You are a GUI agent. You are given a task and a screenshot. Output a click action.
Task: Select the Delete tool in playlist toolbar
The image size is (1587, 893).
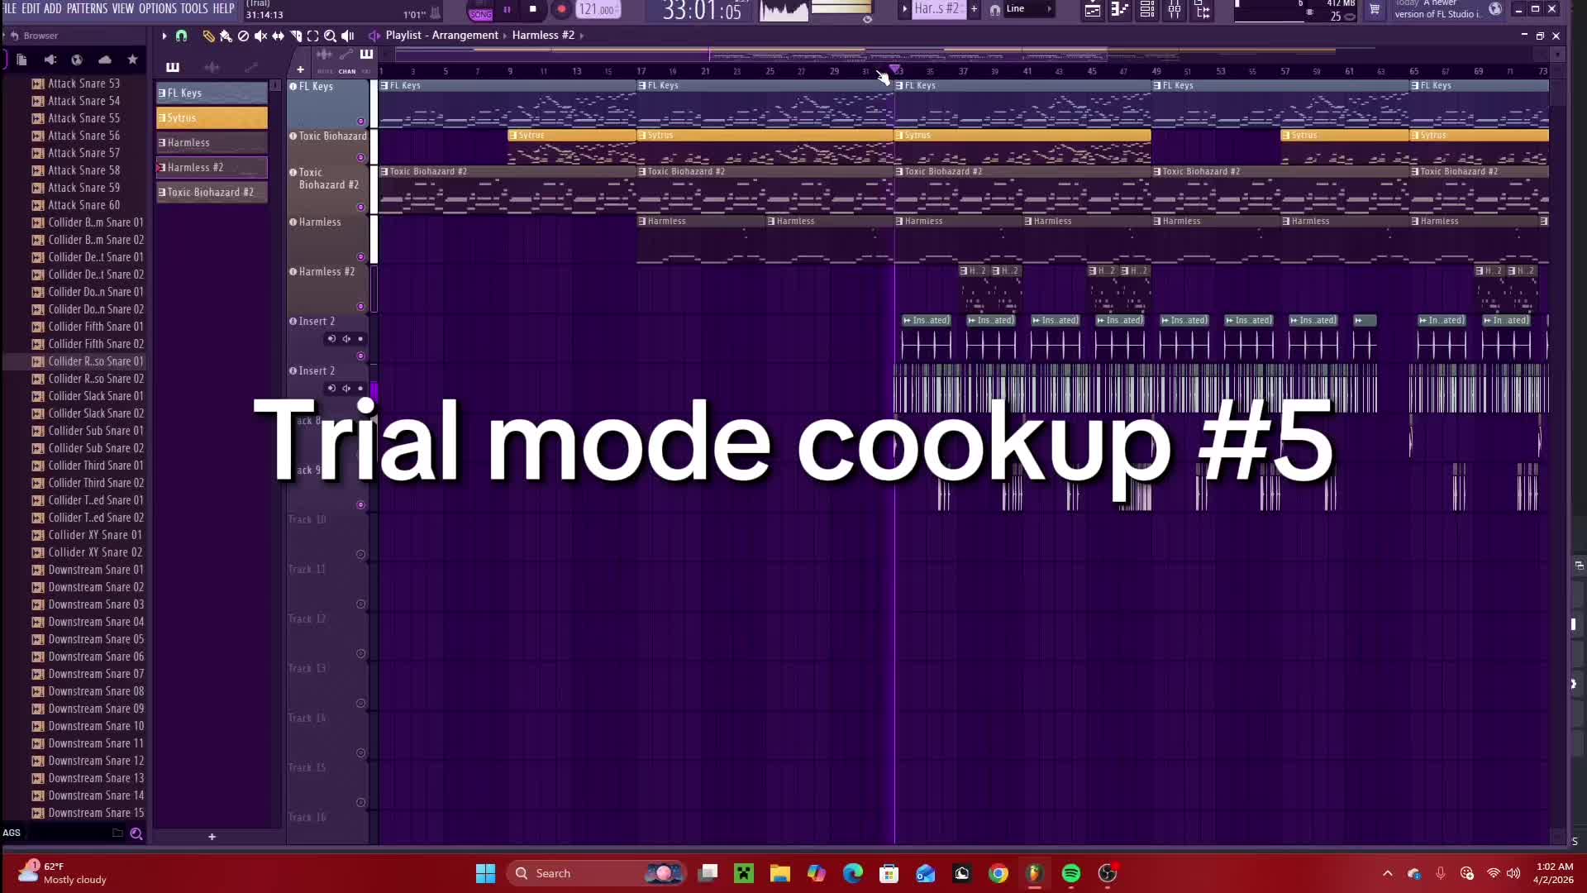coord(243,36)
